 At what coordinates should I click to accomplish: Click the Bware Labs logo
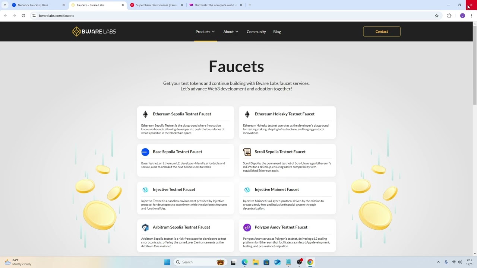(94, 32)
